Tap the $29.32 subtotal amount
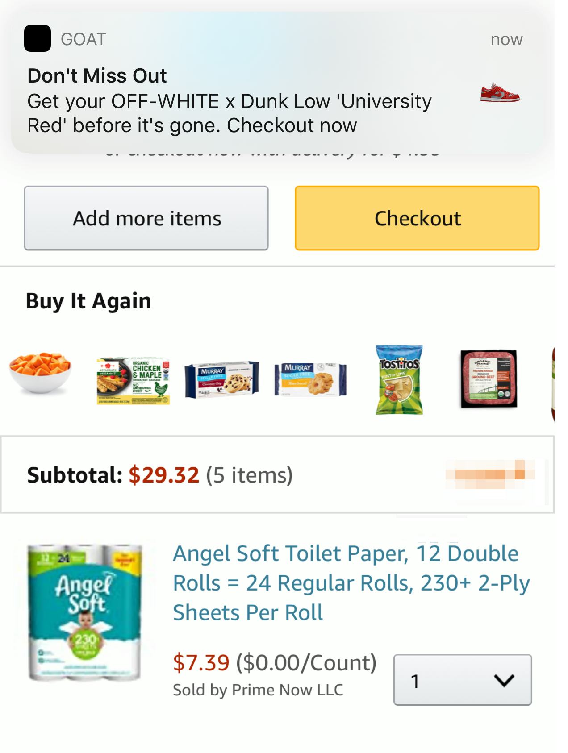 164,474
